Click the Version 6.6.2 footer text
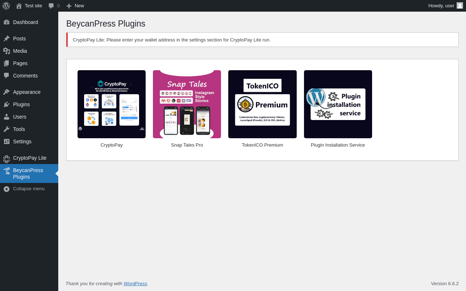The image size is (466, 291). click(x=445, y=283)
